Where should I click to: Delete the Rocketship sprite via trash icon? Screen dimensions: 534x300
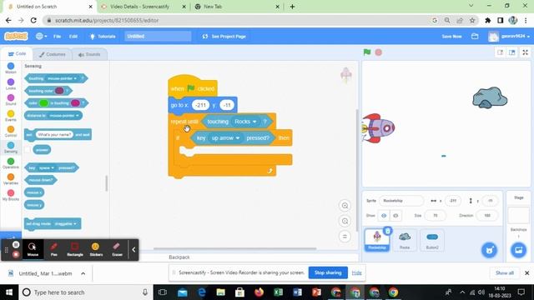pyautogui.click(x=387, y=231)
